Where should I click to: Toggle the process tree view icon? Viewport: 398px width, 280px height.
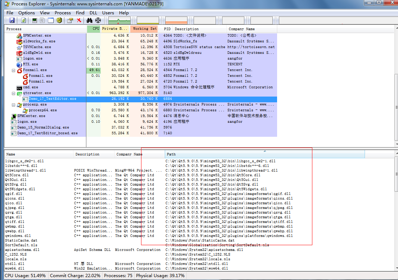pyautogui.click(x=42, y=20)
